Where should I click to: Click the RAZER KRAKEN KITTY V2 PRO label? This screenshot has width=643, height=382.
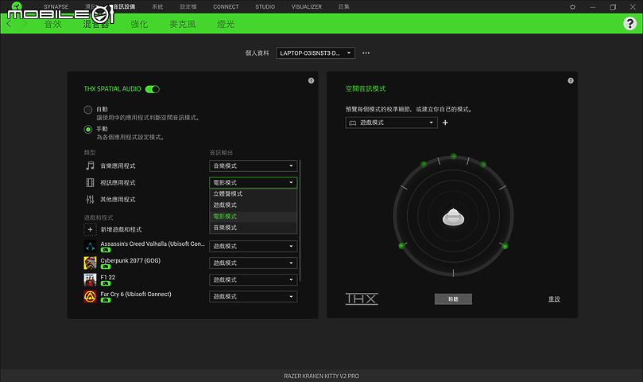click(x=321, y=376)
